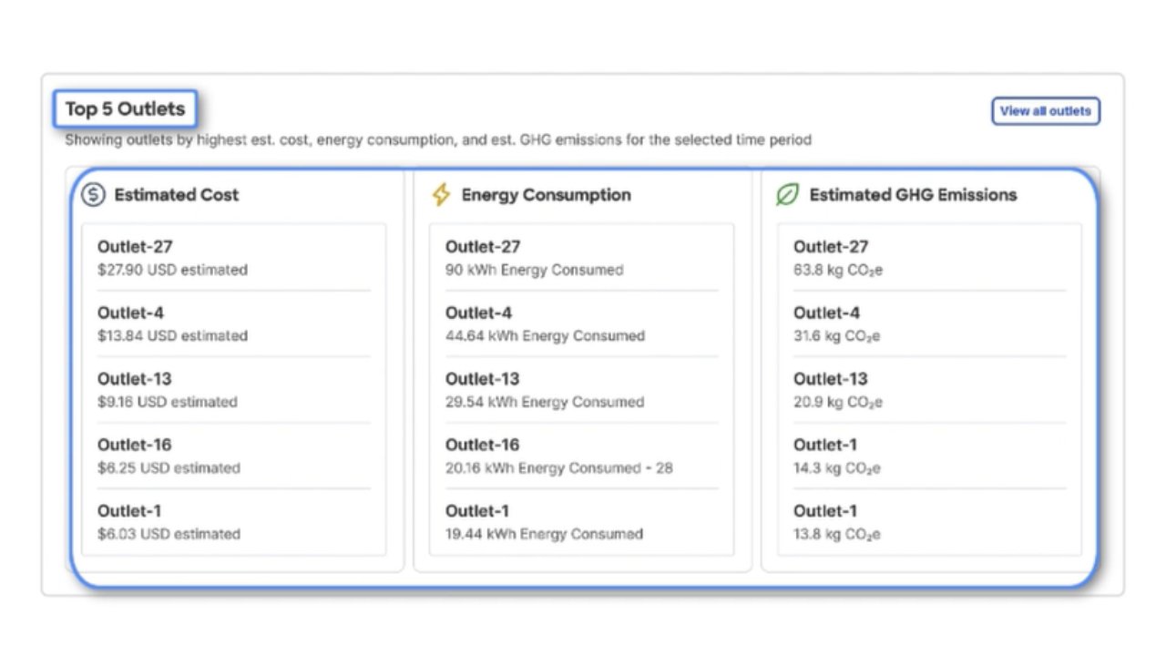Switch to the Energy Consumption section header

[x=545, y=194]
